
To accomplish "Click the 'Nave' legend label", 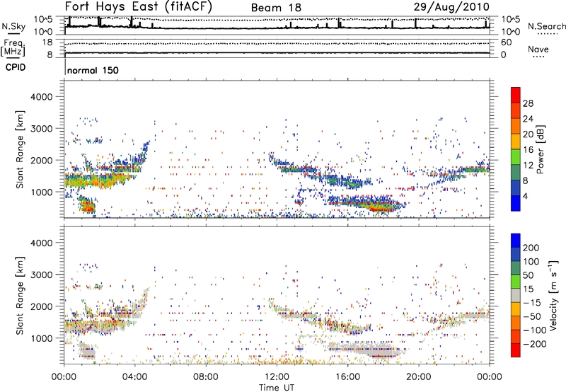I will click(x=538, y=49).
